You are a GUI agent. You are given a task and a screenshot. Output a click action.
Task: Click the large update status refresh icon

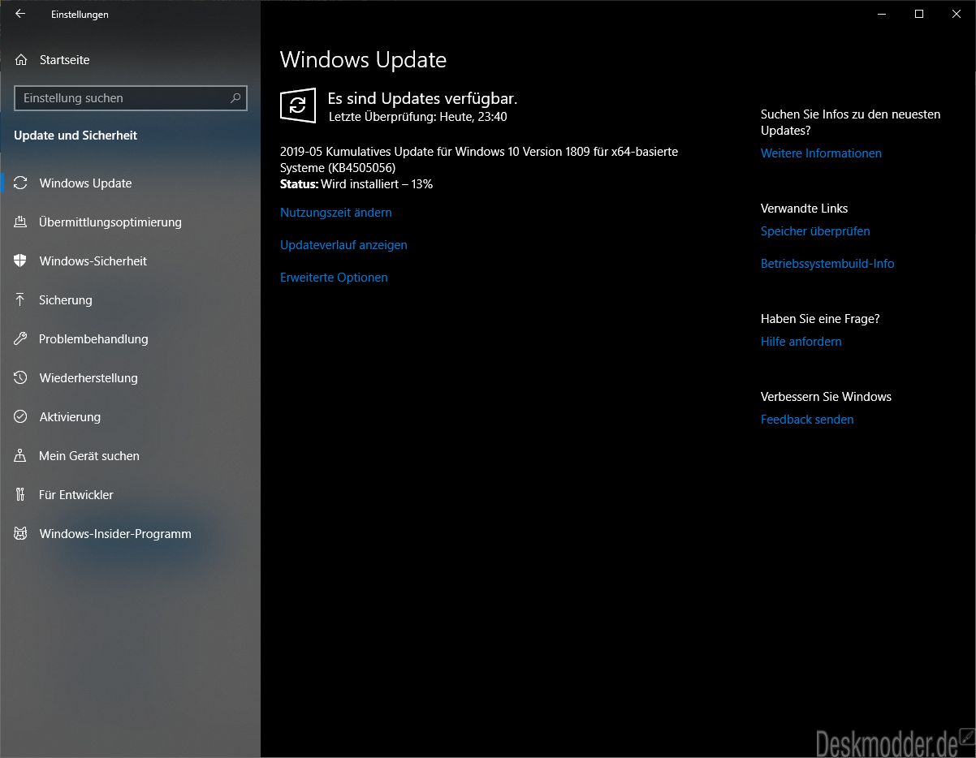pyautogui.click(x=297, y=105)
